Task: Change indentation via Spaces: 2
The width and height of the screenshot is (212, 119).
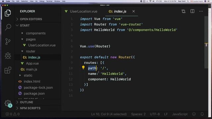Action: point(138,114)
